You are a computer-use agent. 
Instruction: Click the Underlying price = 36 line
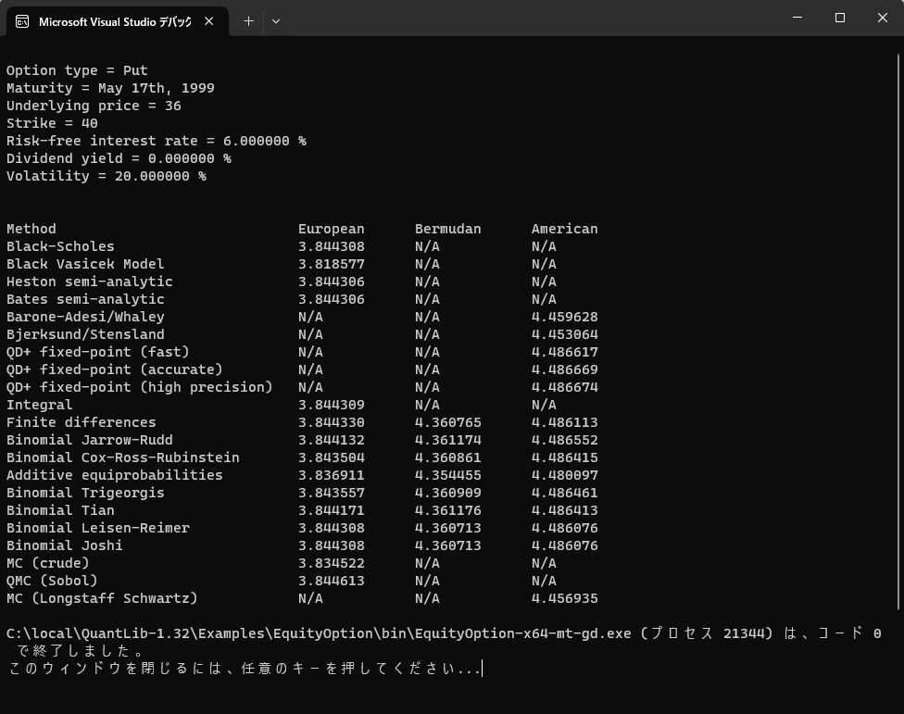[x=94, y=106]
